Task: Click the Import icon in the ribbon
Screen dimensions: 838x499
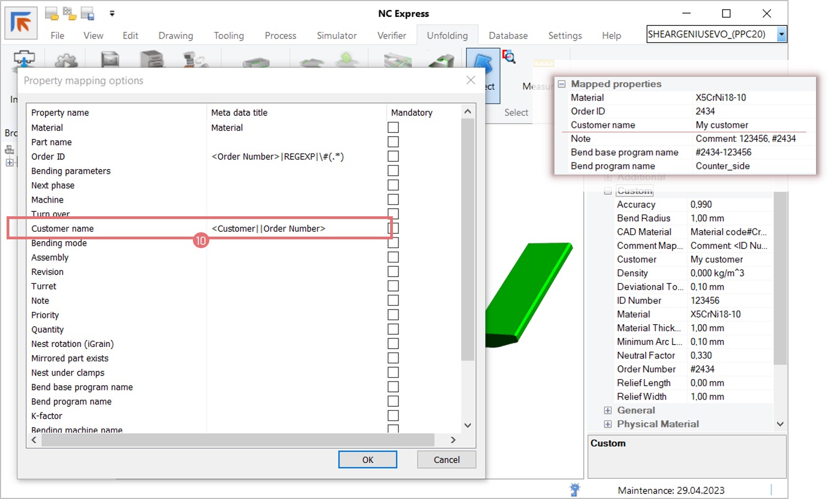Action: 24,59
